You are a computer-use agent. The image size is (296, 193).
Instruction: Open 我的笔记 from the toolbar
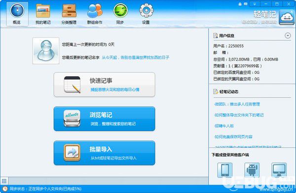click(43, 14)
